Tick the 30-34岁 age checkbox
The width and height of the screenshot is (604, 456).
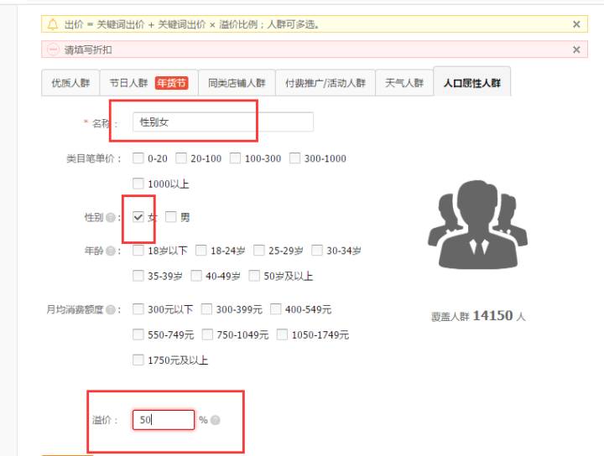[316, 251]
